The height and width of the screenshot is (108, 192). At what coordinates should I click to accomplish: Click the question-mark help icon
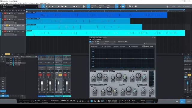point(71,6)
